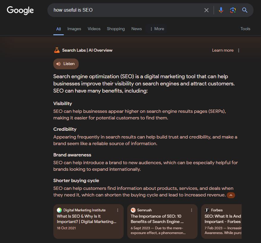The width and height of the screenshot is (261, 243).
Task: Clear the search query with the X icon
Action: pyautogui.click(x=206, y=10)
